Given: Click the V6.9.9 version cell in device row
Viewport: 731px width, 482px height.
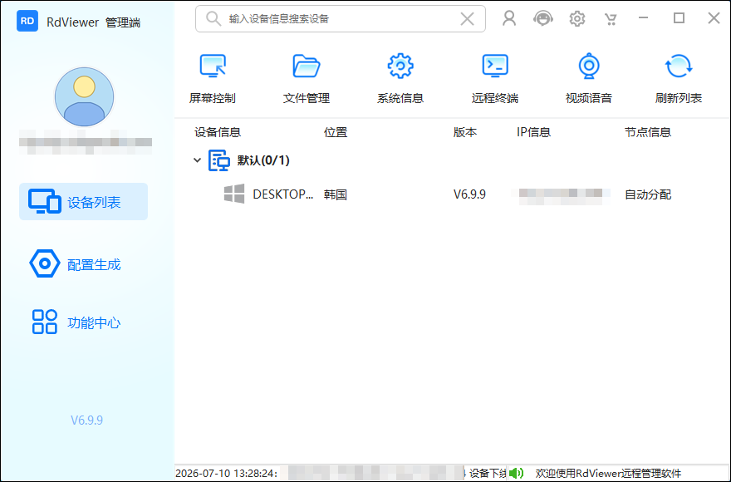Looking at the screenshot, I should click(469, 194).
